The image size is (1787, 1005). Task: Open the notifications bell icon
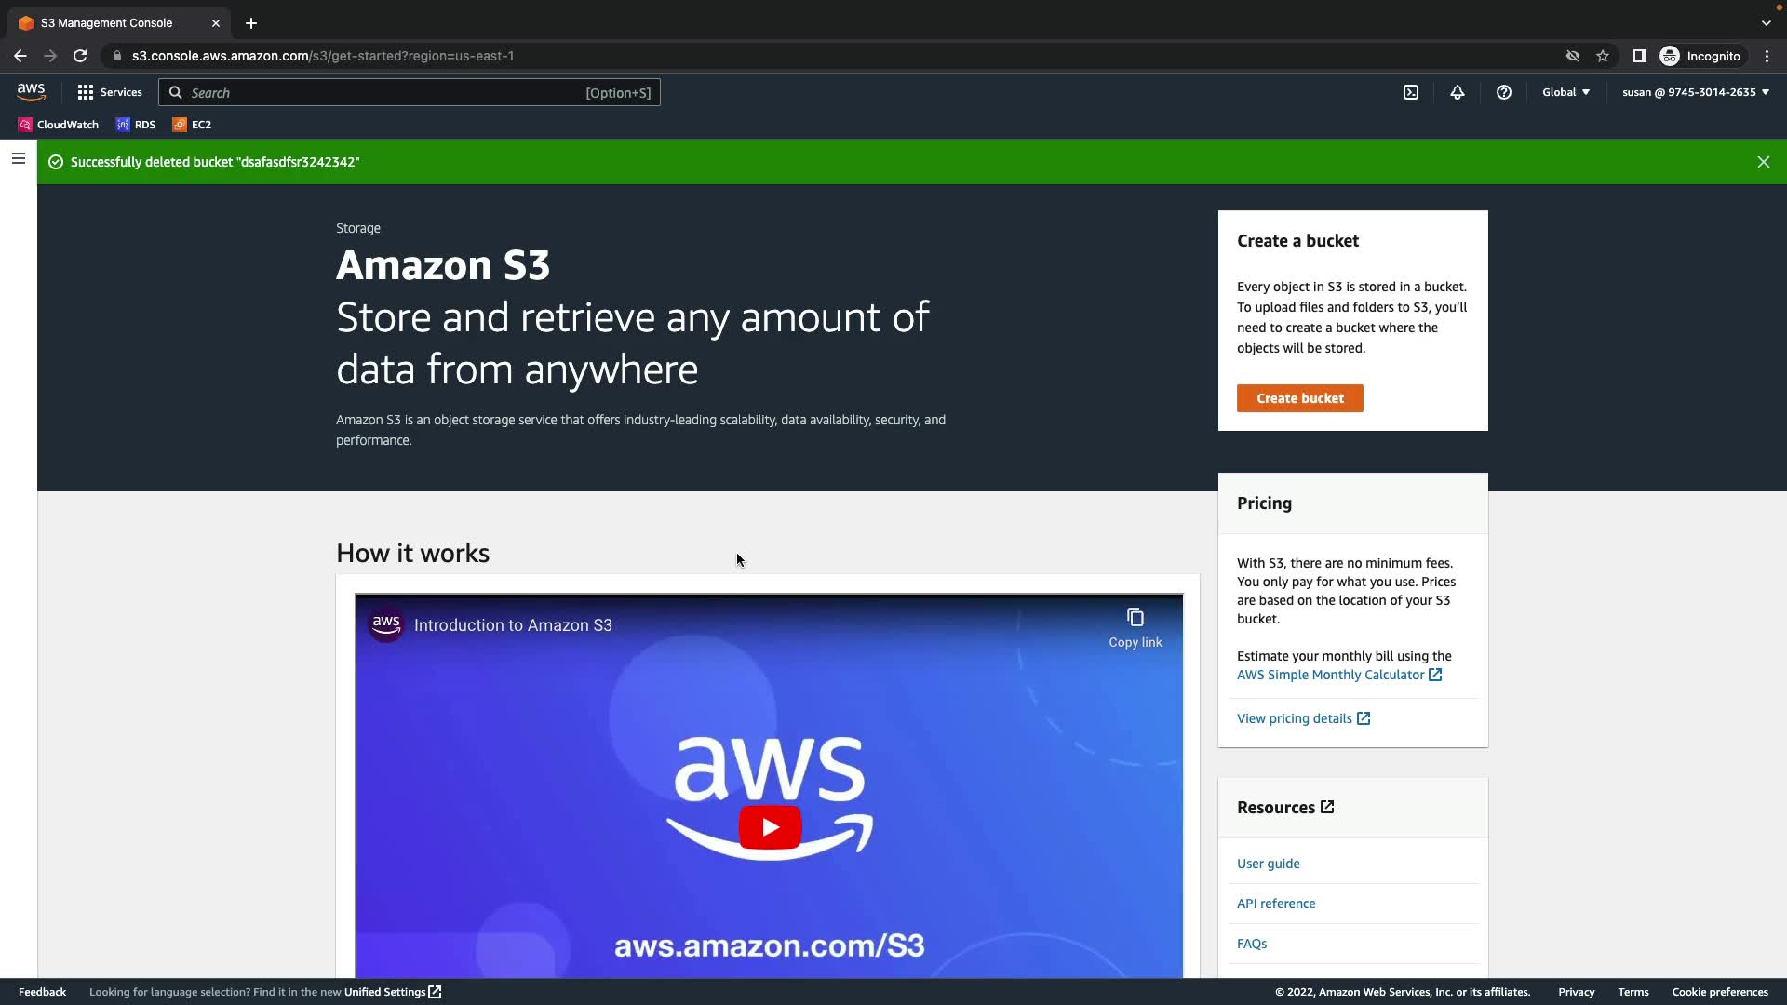(1458, 92)
